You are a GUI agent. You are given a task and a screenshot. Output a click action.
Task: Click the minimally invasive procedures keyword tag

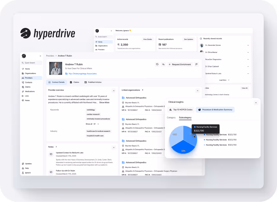point(98,119)
